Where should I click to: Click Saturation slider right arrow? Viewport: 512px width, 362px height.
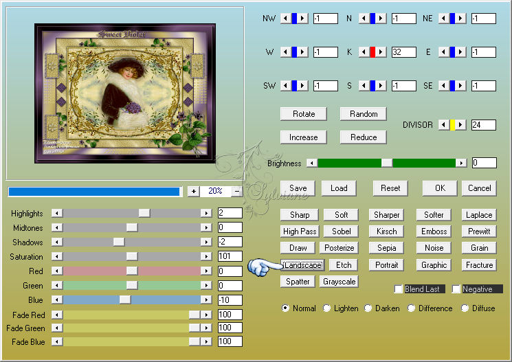(x=206, y=256)
